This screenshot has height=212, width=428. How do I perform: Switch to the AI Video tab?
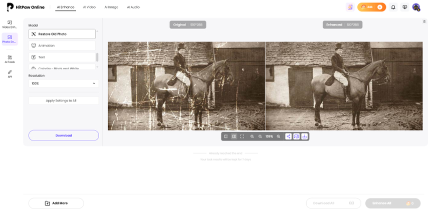[89, 7]
